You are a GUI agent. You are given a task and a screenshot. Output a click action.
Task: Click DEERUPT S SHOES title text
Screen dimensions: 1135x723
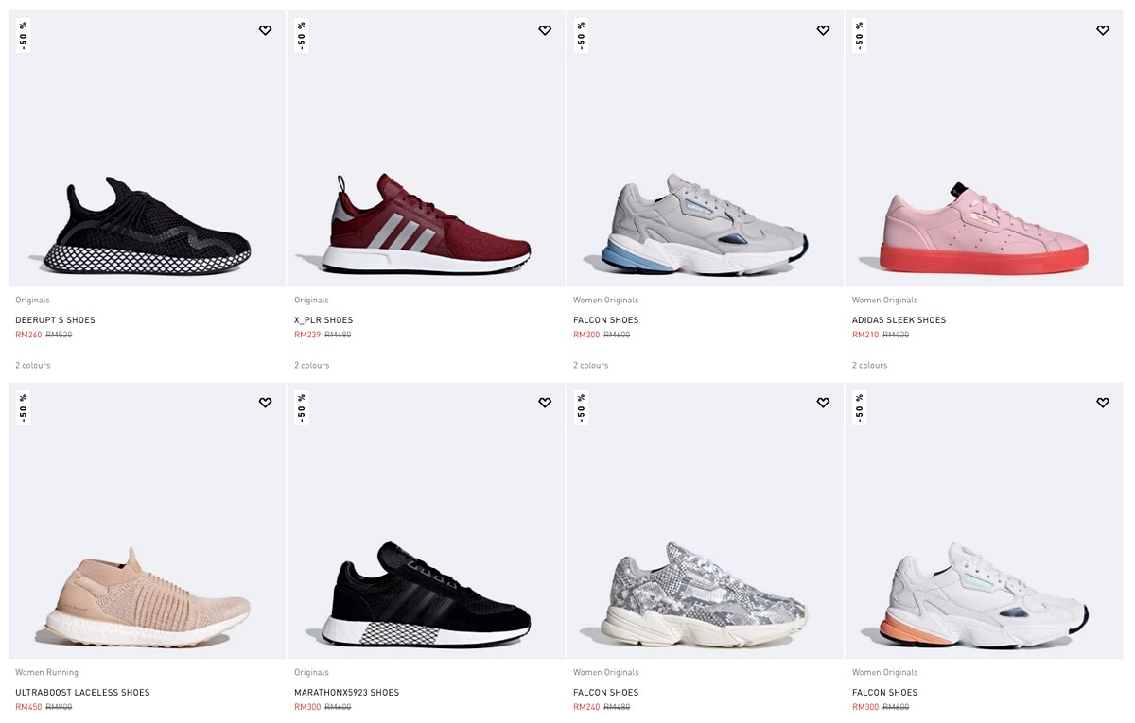55,320
